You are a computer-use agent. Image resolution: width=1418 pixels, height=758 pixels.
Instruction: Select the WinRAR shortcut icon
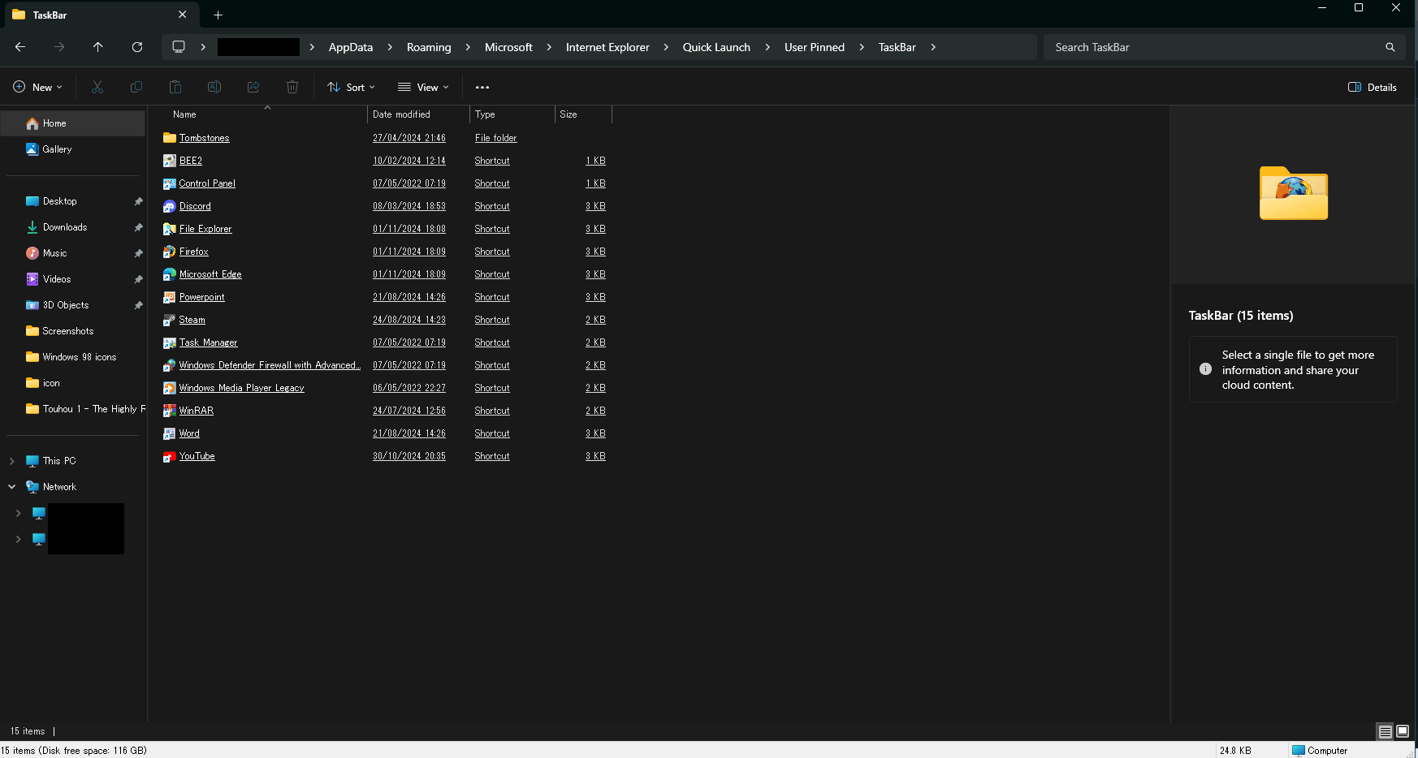170,411
